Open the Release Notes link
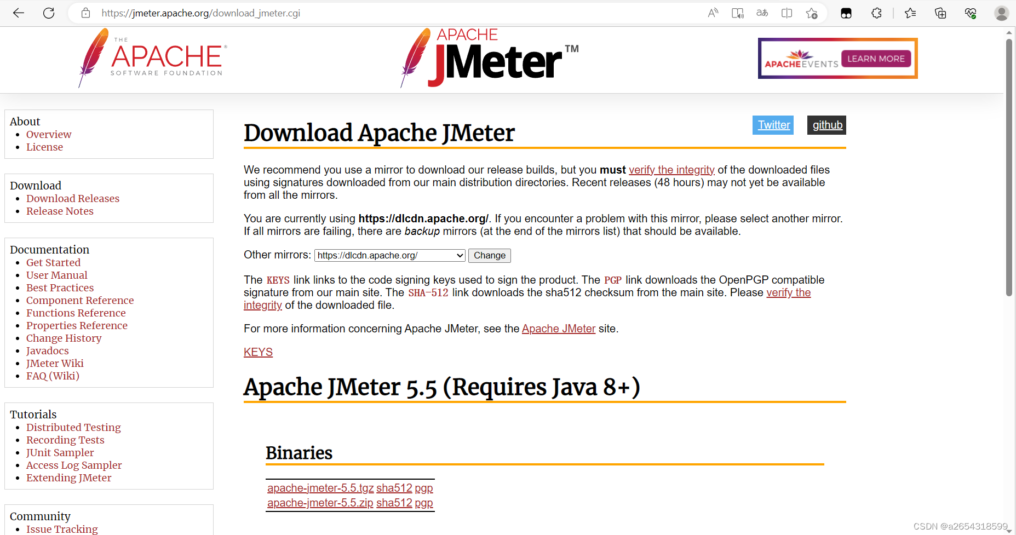This screenshot has height=535, width=1016. coord(60,211)
